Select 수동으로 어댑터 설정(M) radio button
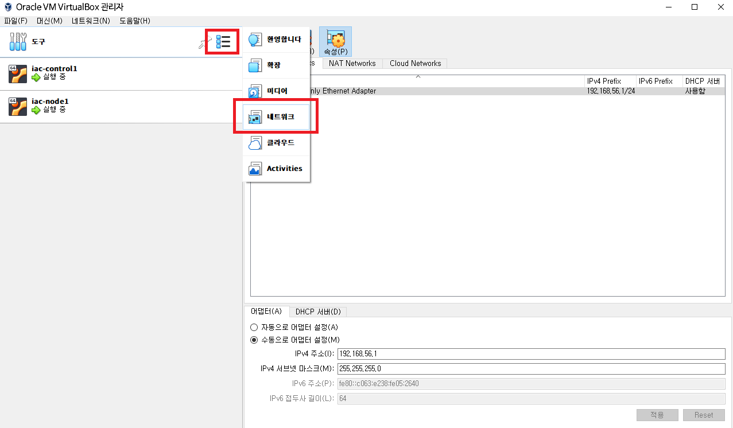733x428 pixels. click(x=254, y=340)
